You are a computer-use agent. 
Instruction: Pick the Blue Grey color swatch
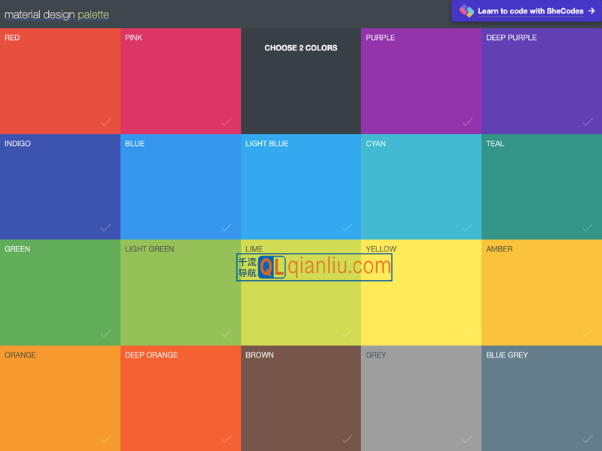tap(542, 398)
